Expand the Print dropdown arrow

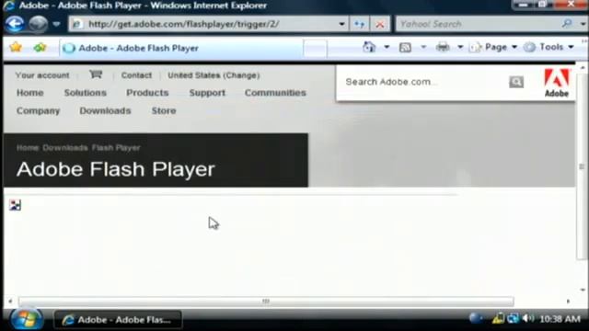pyautogui.click(x=460, y=47)
